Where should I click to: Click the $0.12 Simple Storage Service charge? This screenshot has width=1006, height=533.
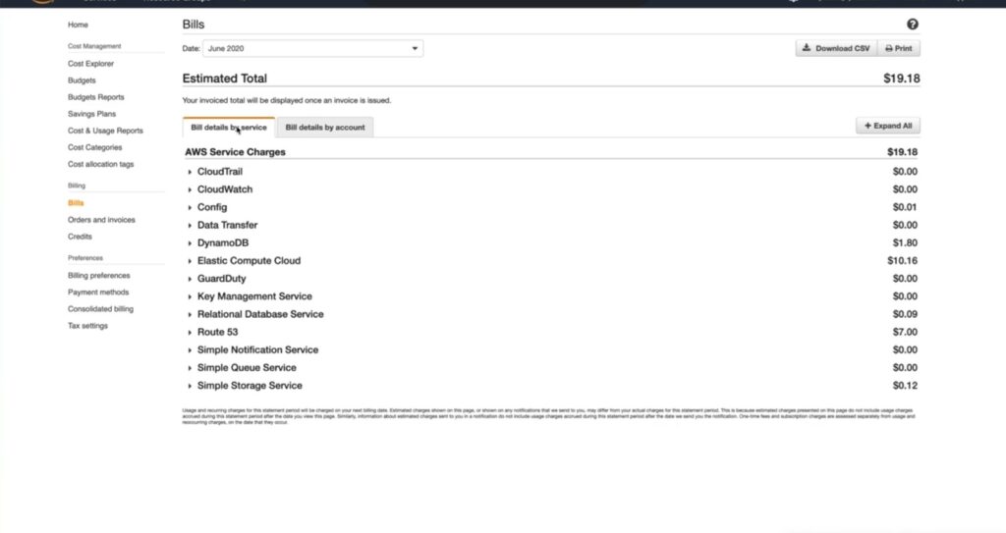905,386
